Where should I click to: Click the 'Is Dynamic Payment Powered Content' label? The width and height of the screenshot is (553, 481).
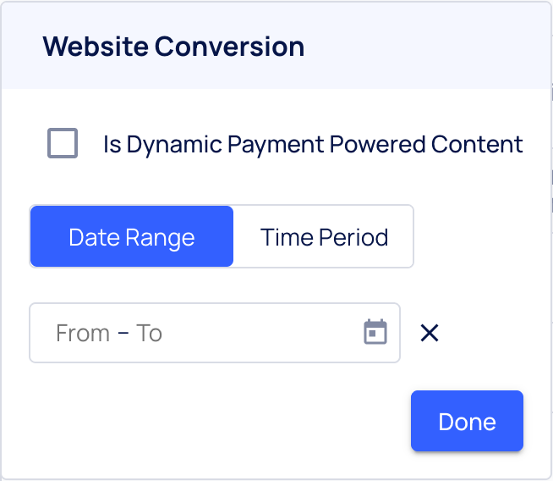(x=313, y=144)
